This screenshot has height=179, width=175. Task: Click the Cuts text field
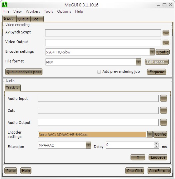coord(98,111)
